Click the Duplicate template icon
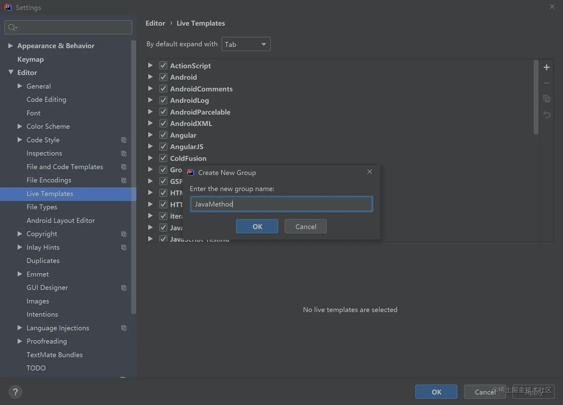 (547, 99)
